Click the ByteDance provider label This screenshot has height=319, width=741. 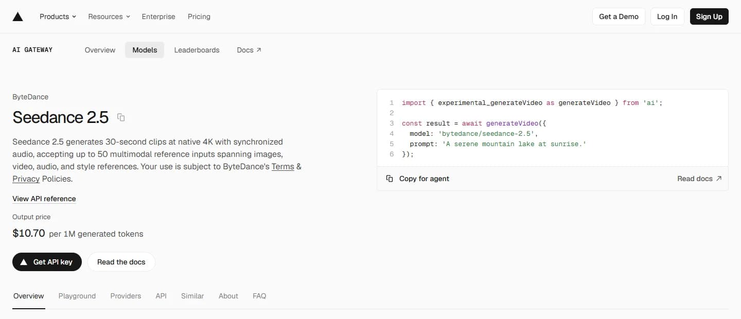[30, 97]
